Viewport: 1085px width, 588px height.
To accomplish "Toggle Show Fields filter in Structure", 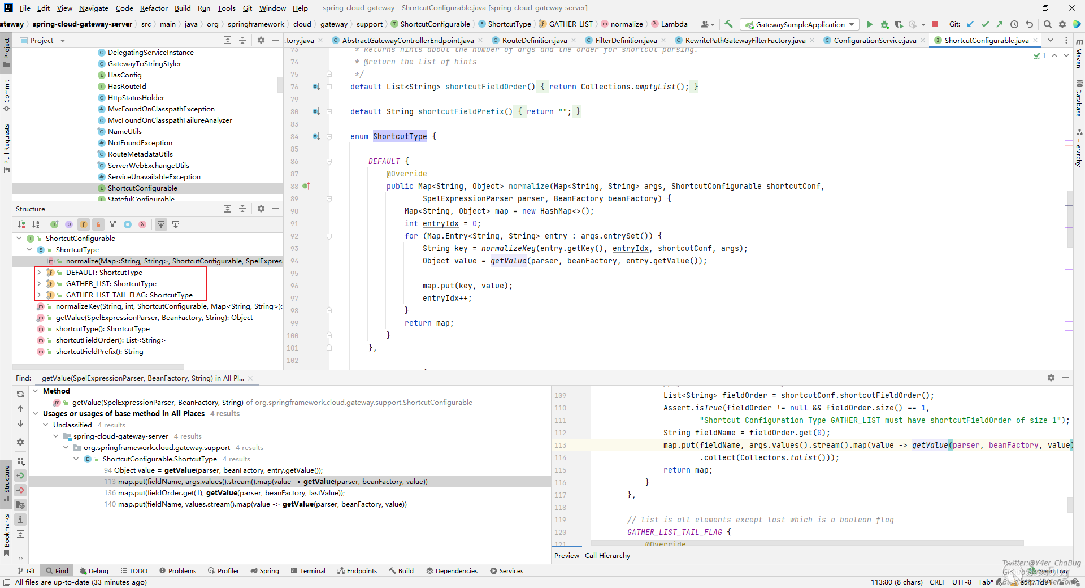I will pos(84,224).
